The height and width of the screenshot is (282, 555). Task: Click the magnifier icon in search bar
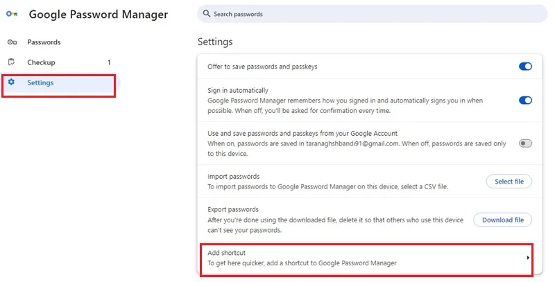[206, 14]
